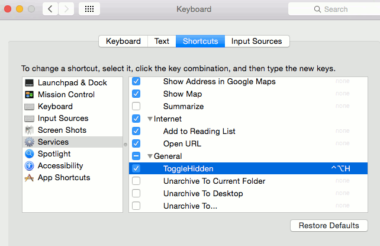380x246 pixels.
Task: Select Input Sources category in sidebar
Action: (x=72, y=119)
